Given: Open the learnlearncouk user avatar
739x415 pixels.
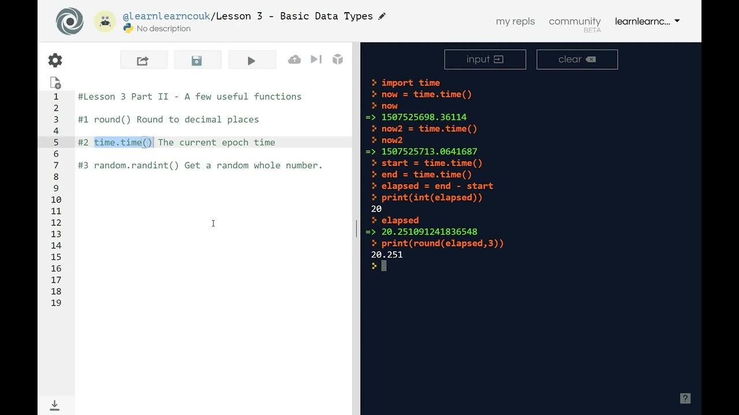Looking at the screenshot, I should (x=104, y=21).
